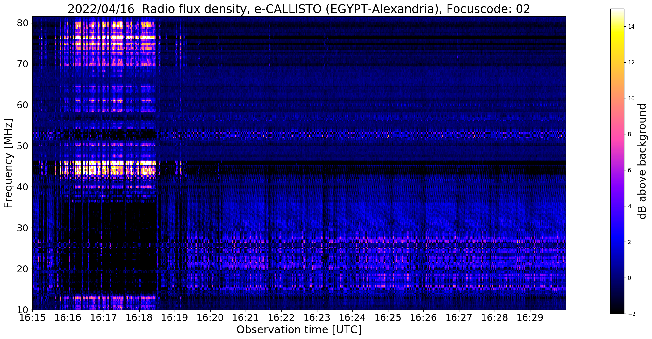
Task: Select the 16:15 time tick label
Action: click(x=32, y=317)
